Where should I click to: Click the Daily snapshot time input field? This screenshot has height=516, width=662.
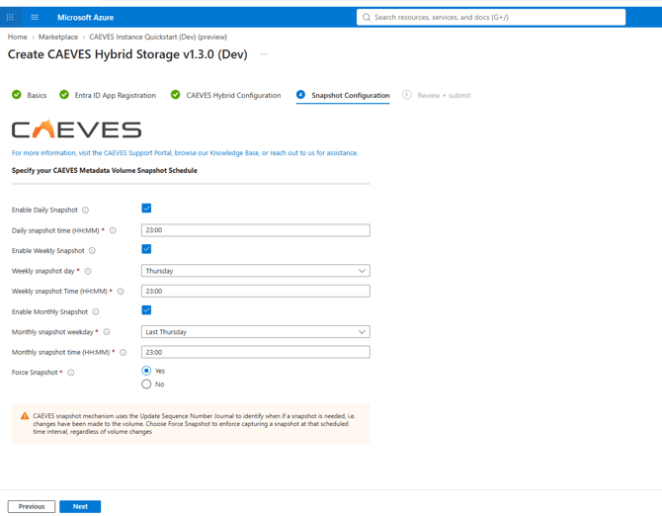[256, 230]
